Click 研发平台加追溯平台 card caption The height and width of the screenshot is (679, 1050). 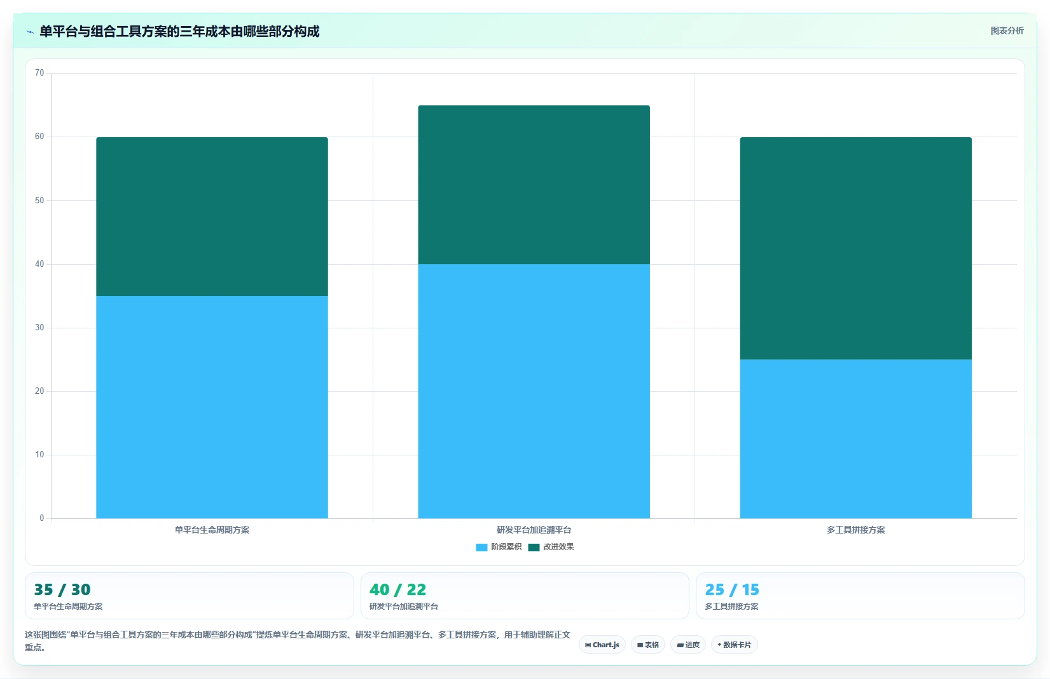click(x=404, y=607)
